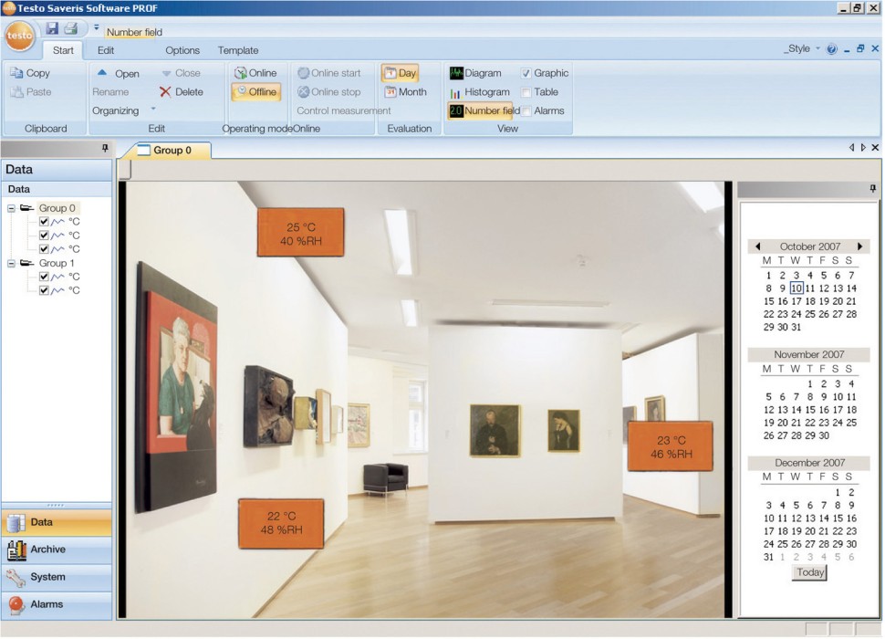Open the _Style dropdown menu
Screen dimensions: 885x639
coord(801,49)
